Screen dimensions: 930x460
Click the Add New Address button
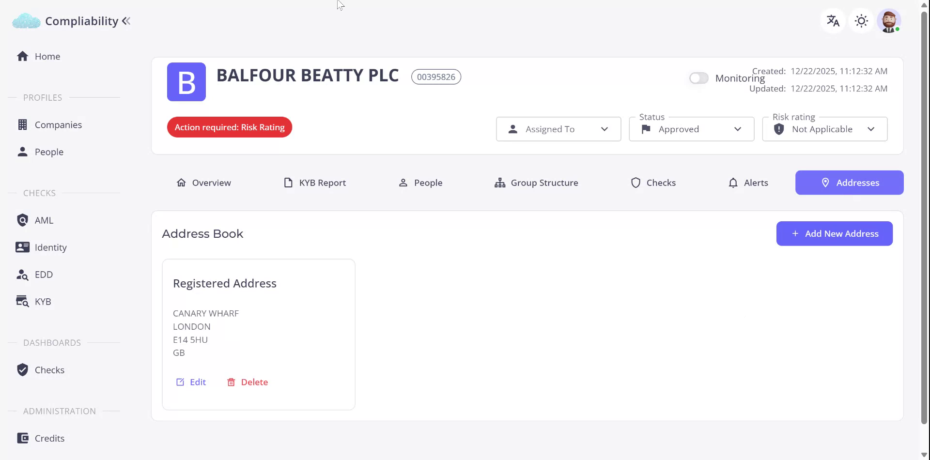pyautogui.click(x=834, y=233)
